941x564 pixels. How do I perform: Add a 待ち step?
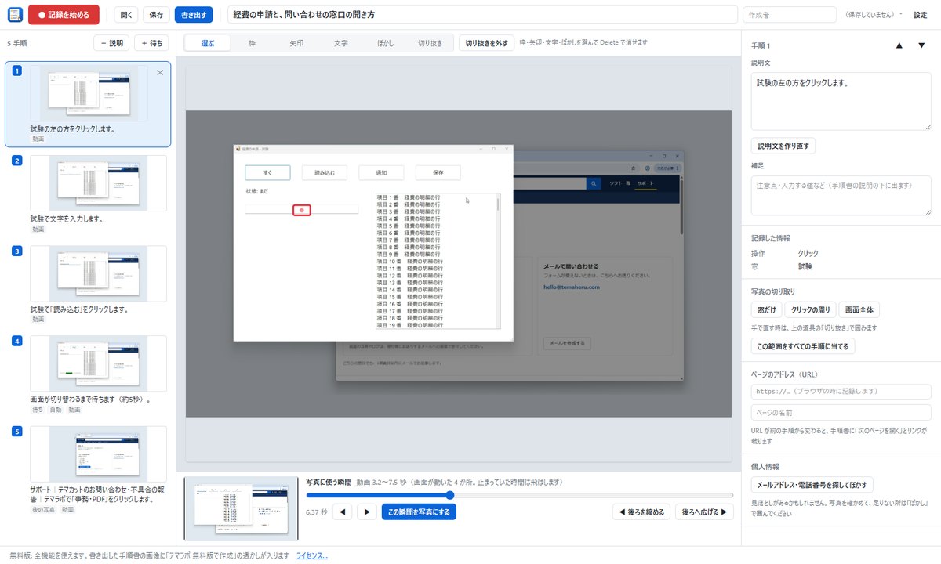151,44
